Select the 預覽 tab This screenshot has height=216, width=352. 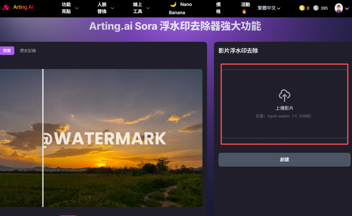point(7,51)
